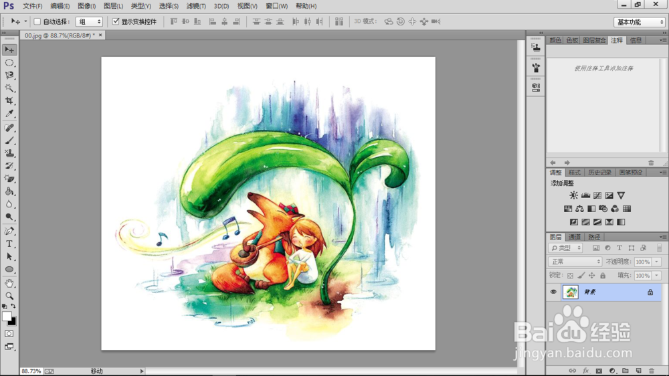Toggle lock all padlock icon
This screenshot has height=376, width=669.
point(603,276)
